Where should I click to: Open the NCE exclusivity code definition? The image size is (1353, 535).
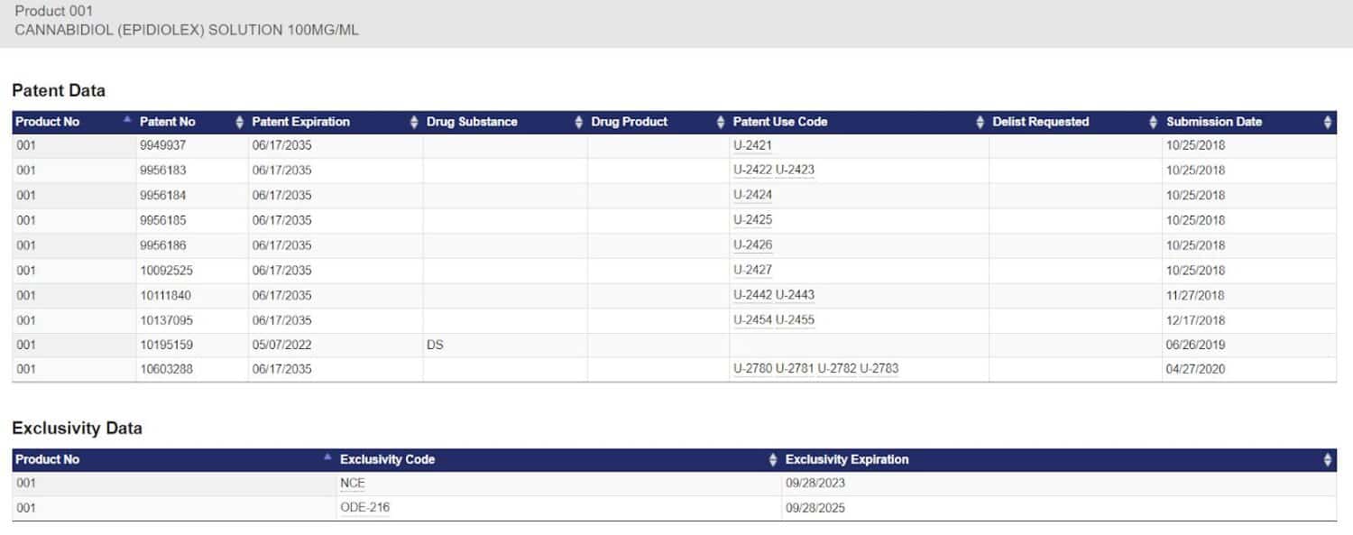click(352, 484)
